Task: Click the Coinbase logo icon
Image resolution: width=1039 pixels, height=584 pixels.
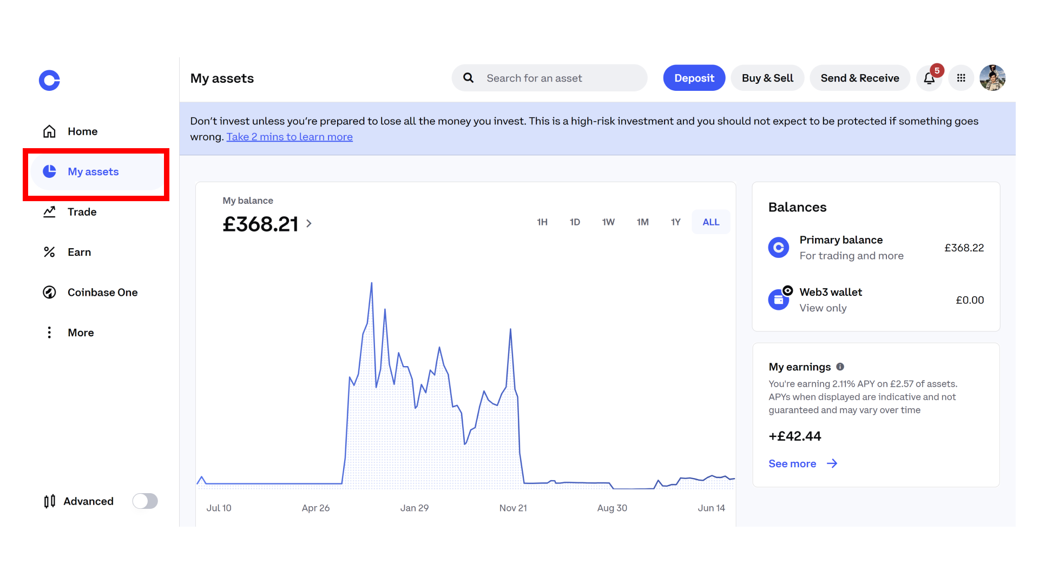Action: [x=49, y=81]
